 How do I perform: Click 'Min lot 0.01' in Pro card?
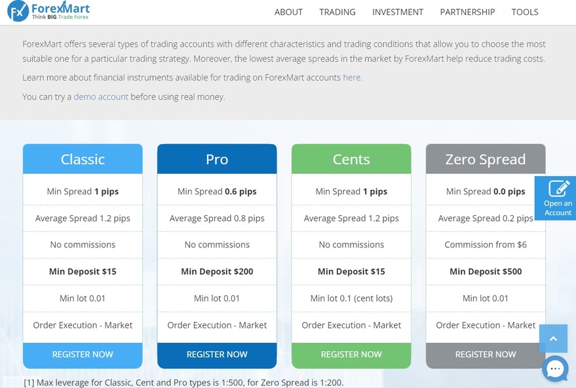(x=217, y=298)
